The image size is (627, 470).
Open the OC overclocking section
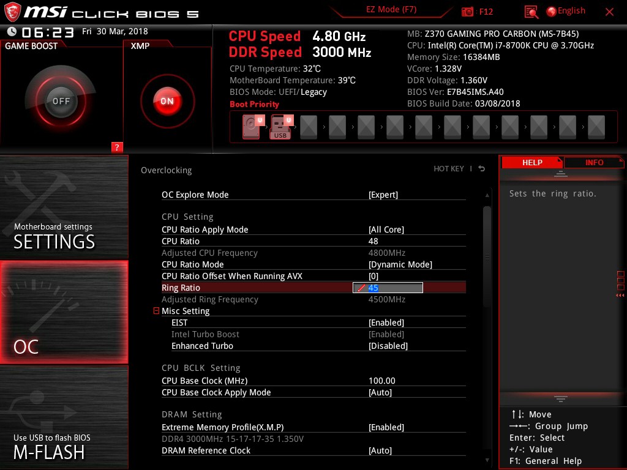click(x=64, y=312)
